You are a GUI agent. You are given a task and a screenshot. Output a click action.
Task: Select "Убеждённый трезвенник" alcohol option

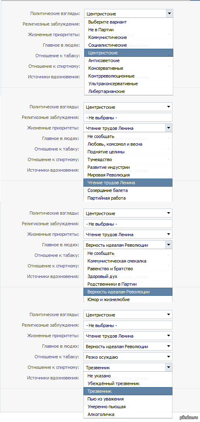tap(128, 383)
